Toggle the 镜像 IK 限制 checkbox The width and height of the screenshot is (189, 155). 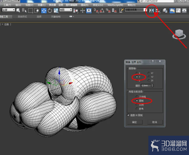point(128,115)
